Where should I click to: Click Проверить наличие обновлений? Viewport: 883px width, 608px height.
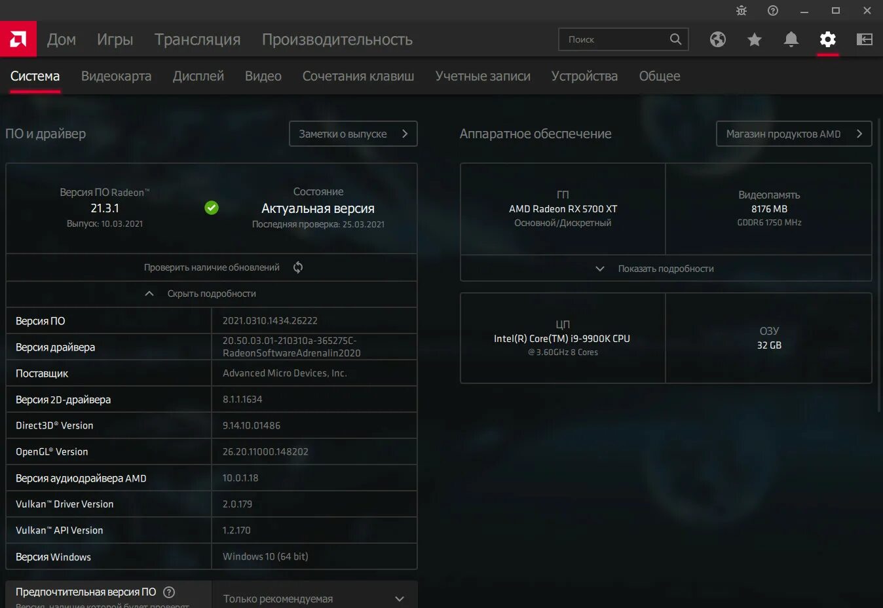click(212, 267)
